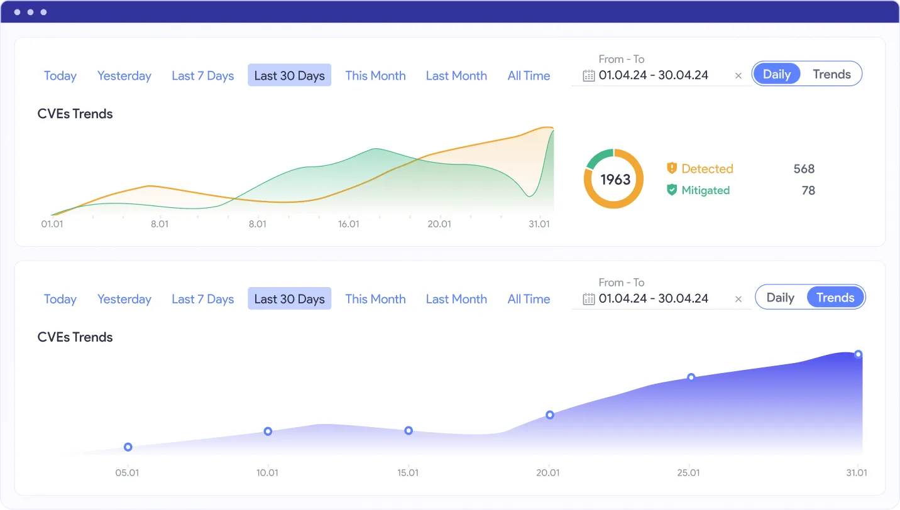Click calendar icon in lower date range field

(589, 300)
